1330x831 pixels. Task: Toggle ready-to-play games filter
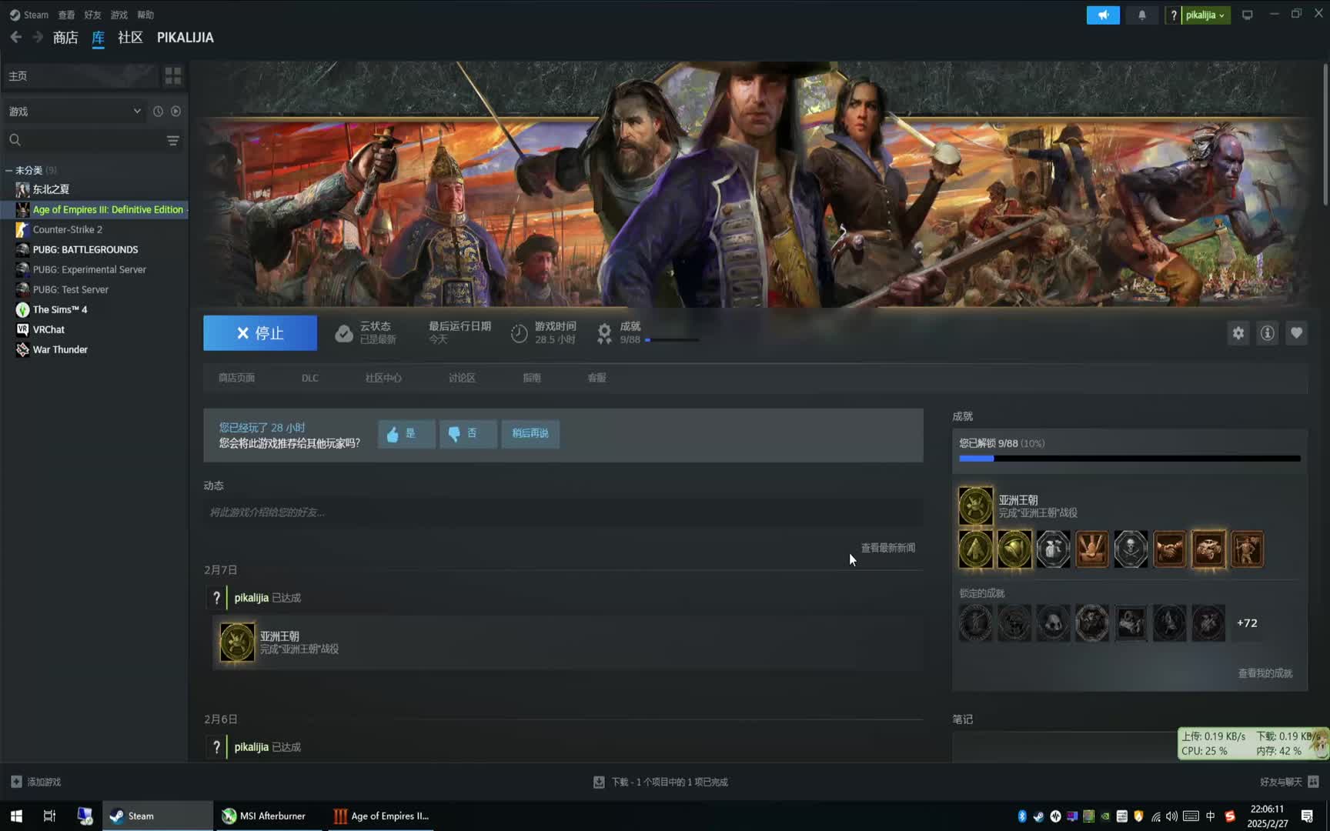pyautogui.click(x=176, y=112)
